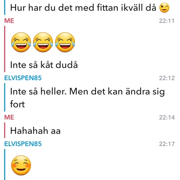This screenshot has height=180, width=180.
Task: Tap the middle laughing-crying emoji
Action: click(43, 42)
